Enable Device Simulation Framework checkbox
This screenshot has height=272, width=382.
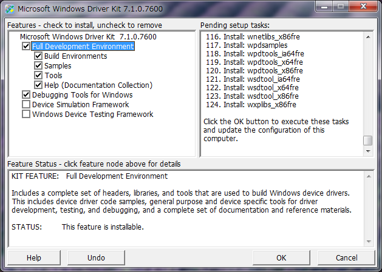[x=26, y=105]
